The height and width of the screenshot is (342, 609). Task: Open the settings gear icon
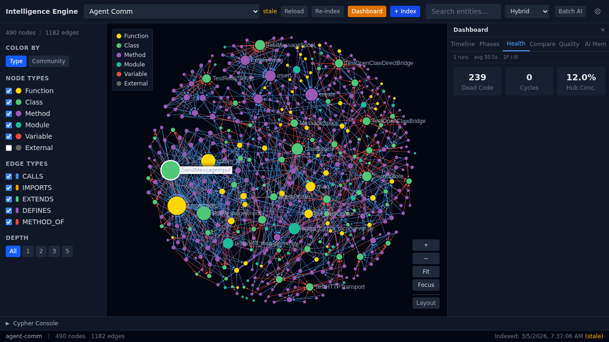pyautogui.click(x=598, y=11)
